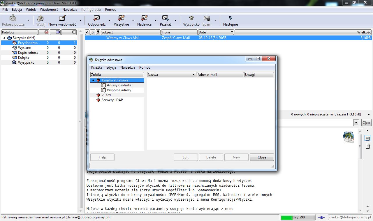
Task: Sort messages by the Subject column
Action: pyautogui.click(x=131, y=32)
